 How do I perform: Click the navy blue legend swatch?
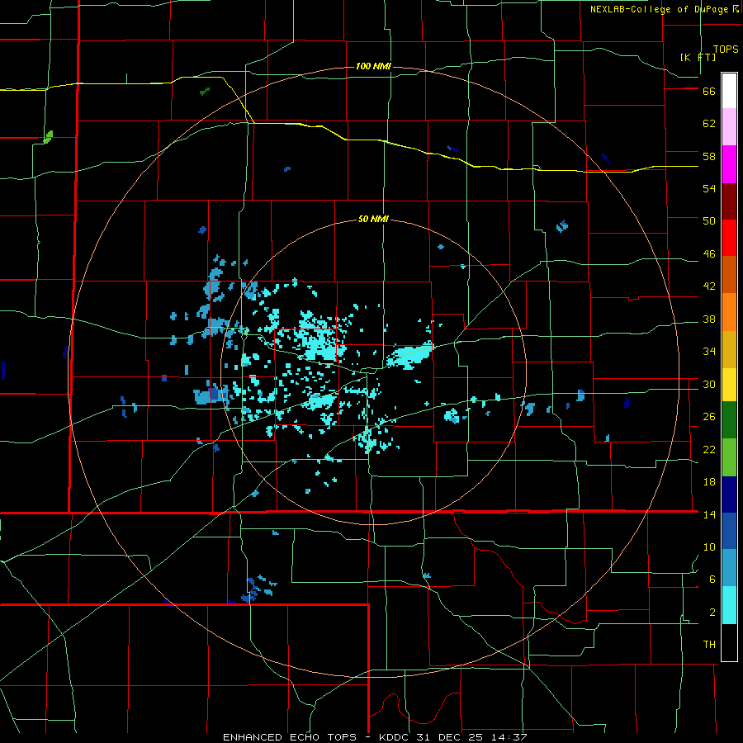tap(729, 495)
